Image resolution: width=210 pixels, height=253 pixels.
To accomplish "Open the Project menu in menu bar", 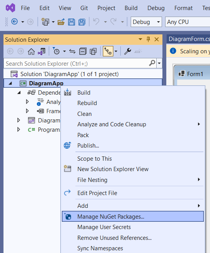I will point(106,8).
